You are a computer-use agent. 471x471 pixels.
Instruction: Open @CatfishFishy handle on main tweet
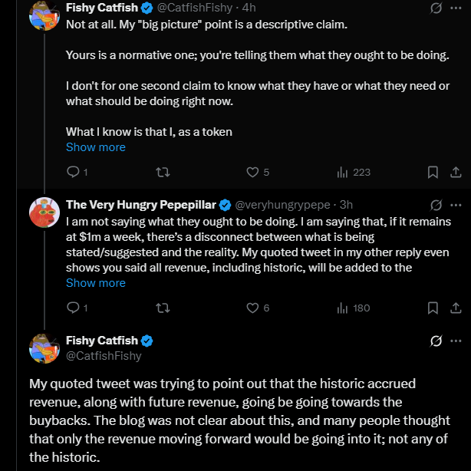[x=104, y=356]
